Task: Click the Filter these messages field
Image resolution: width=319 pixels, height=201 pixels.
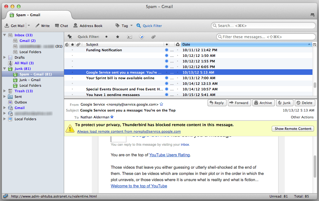Action: [266, 37]
